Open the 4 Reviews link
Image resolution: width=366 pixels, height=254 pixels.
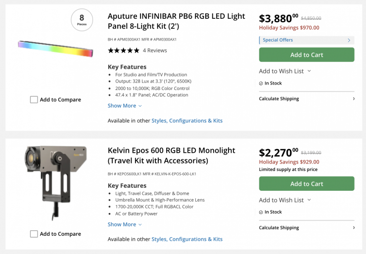155,50
